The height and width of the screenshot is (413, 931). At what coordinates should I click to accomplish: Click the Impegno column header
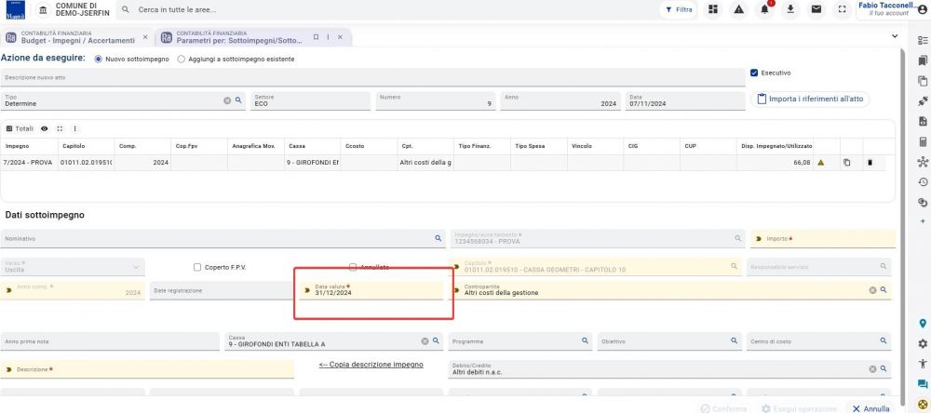(x=29, y=146)
